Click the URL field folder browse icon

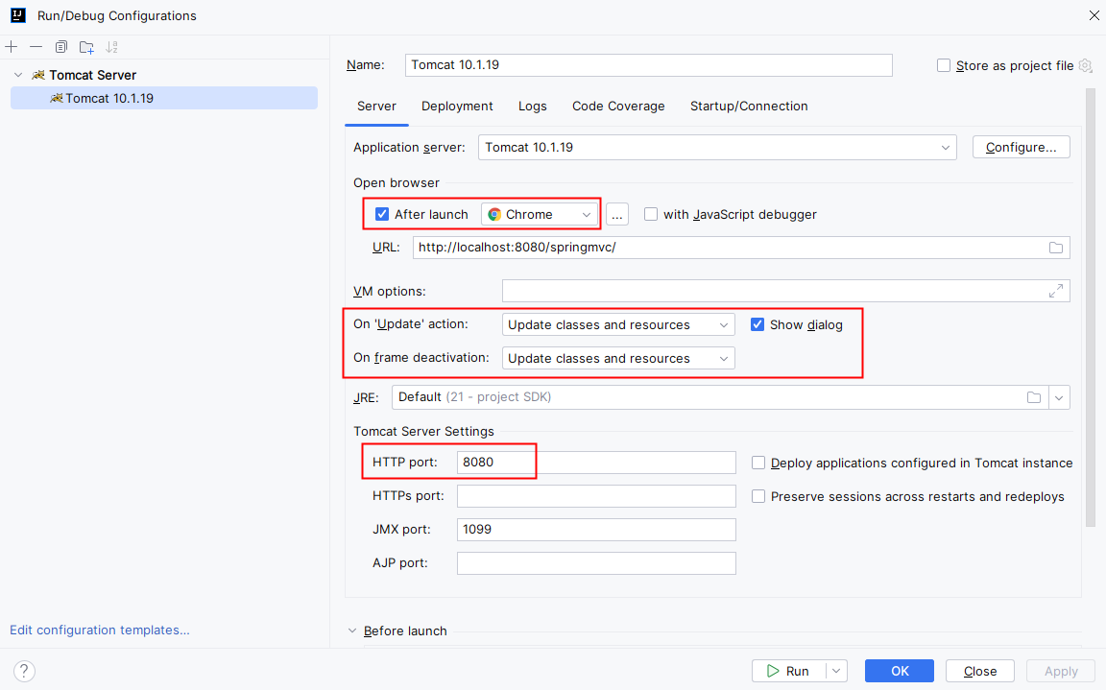(x=1056, y=248)
